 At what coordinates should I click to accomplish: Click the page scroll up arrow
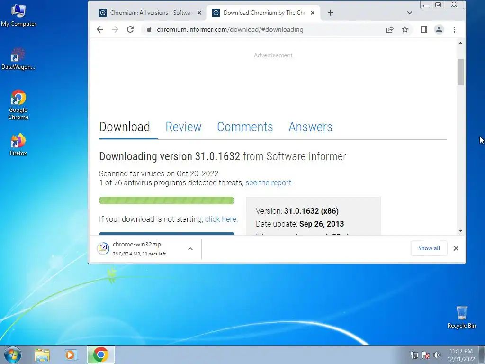460,43
